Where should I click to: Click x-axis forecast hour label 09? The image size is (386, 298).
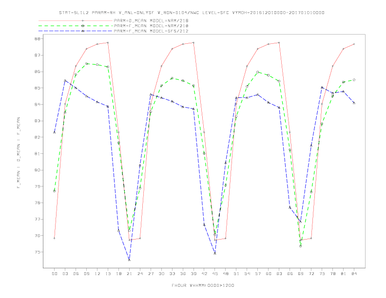[x=86, y=274]
